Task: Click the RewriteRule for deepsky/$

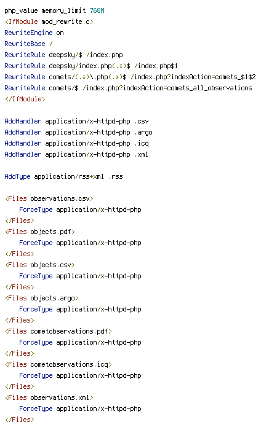Action: coord(64,55)
